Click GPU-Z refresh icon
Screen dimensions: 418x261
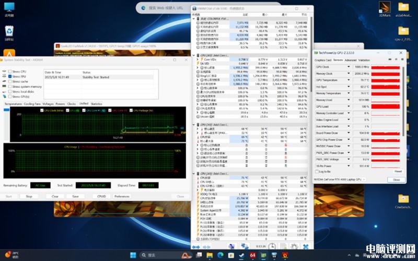pyautogui.click(x=396, y=59)
